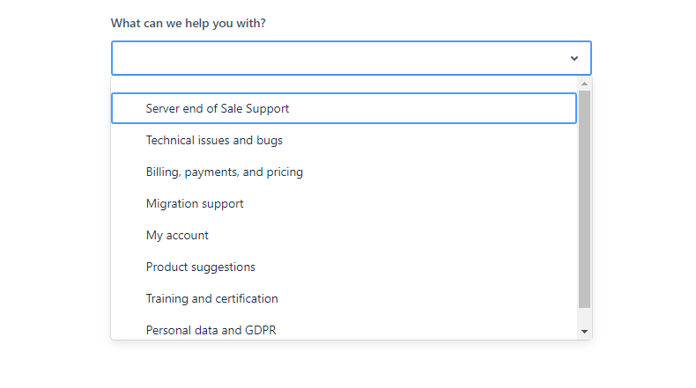Screen dimensions: 696x388
Task: Choose 'Technical issues and bugs' option
Action: point(344,140)
